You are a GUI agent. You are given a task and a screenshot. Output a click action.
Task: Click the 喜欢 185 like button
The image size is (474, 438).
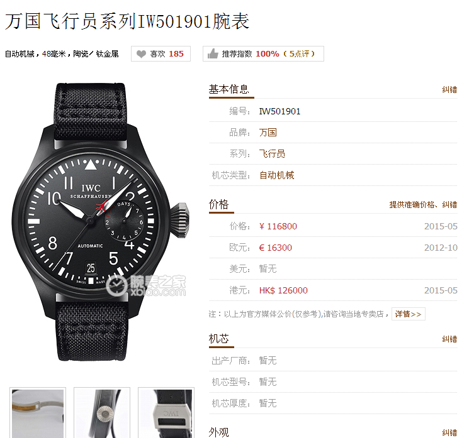point(161,54)
